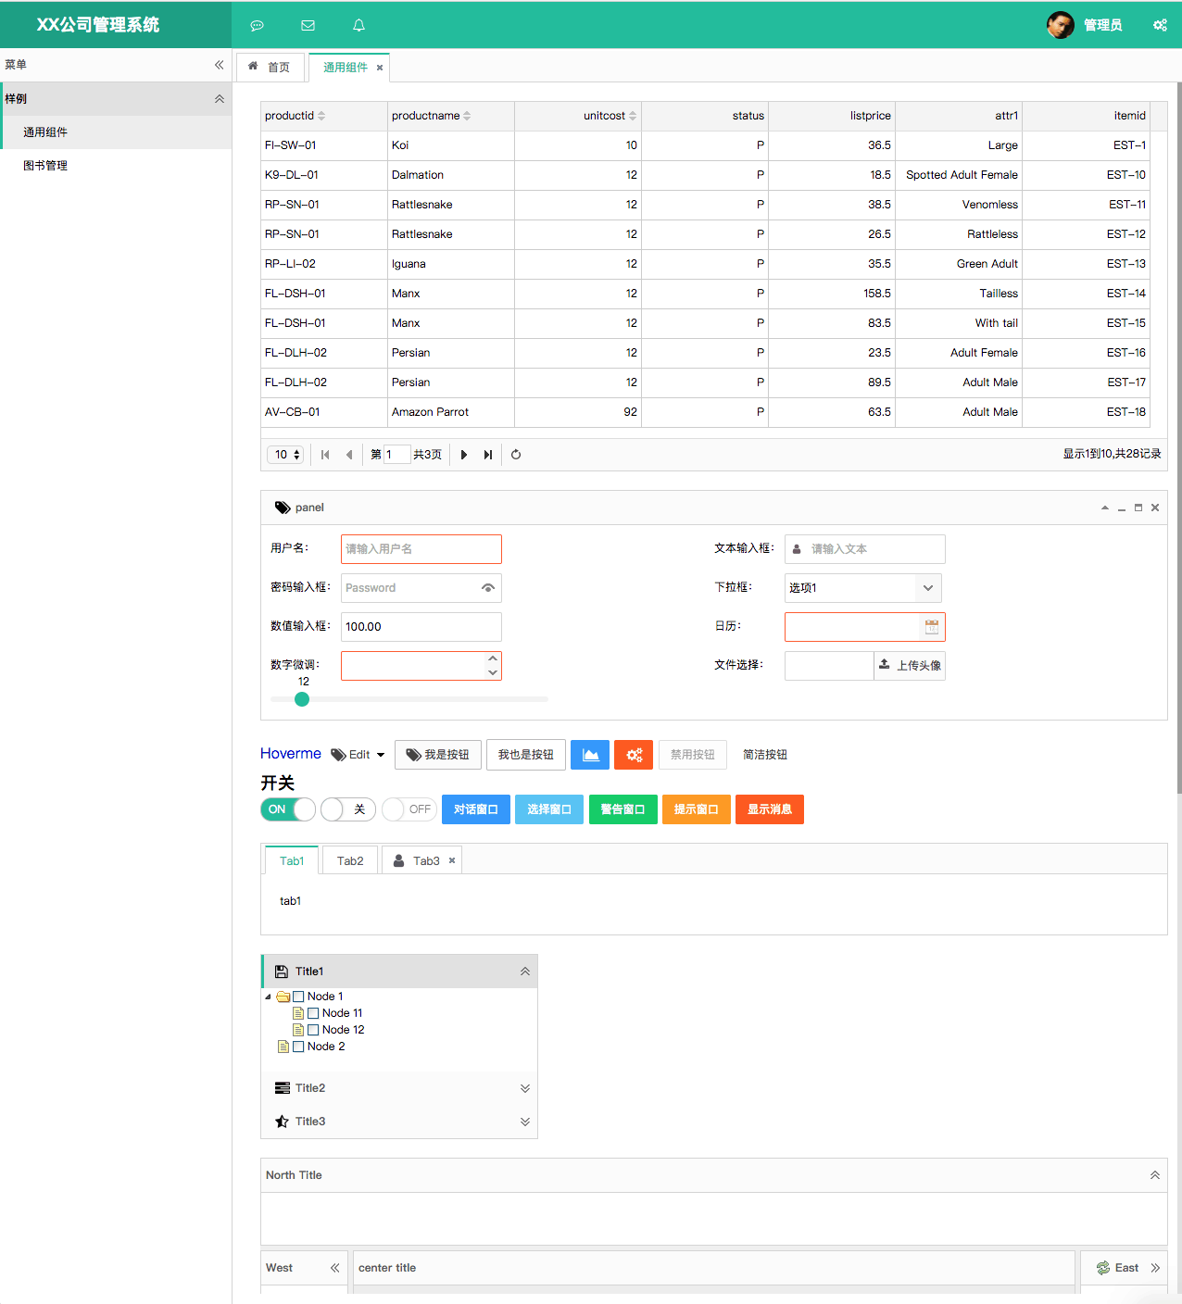The image size is (1182, 1304).
Task: Collapse Node 1 tree branch
Action: pos(269,997)
